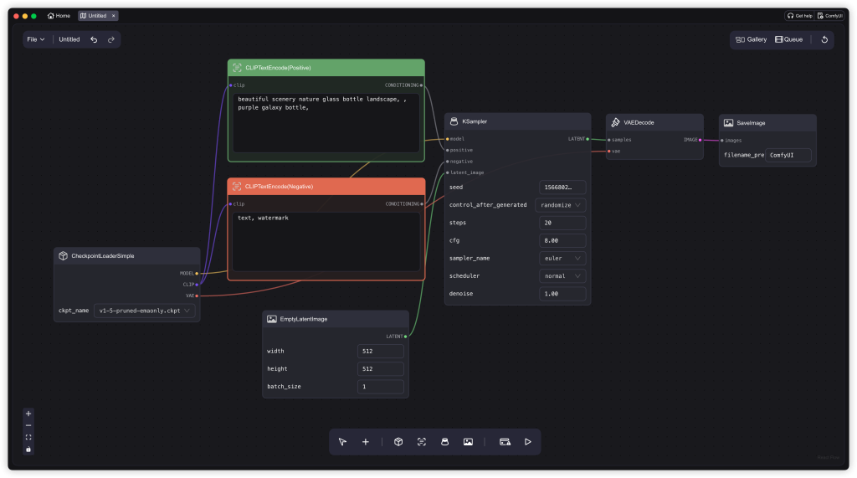Screen dimensions: 857x478
Task: Open the ckpt_name checkpoint dropdown
Action: click(145, 311)
